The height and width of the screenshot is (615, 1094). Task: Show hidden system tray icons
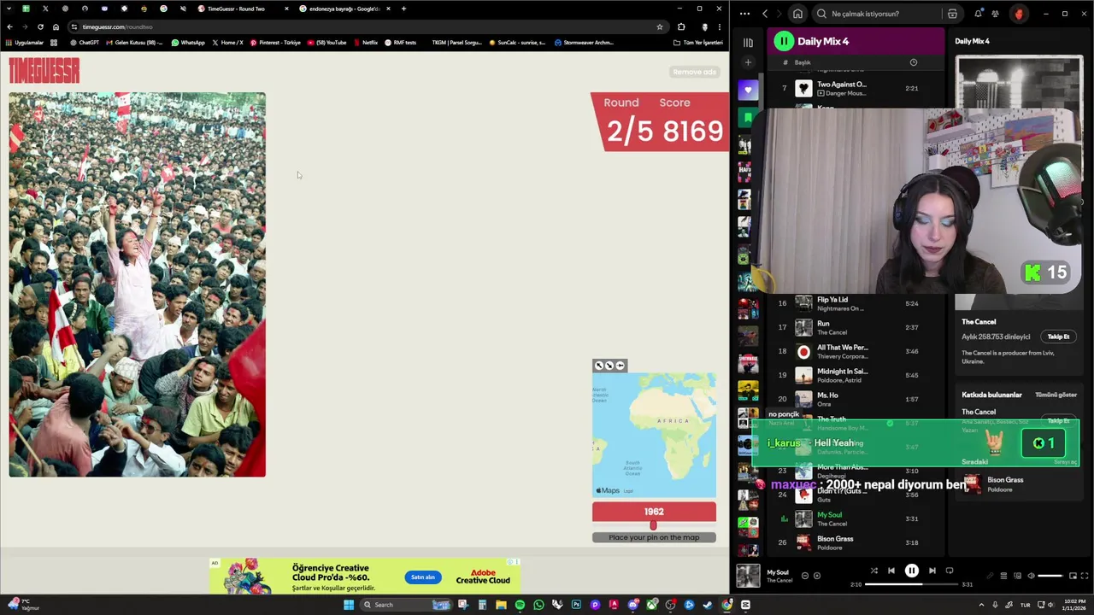(981, 605)
